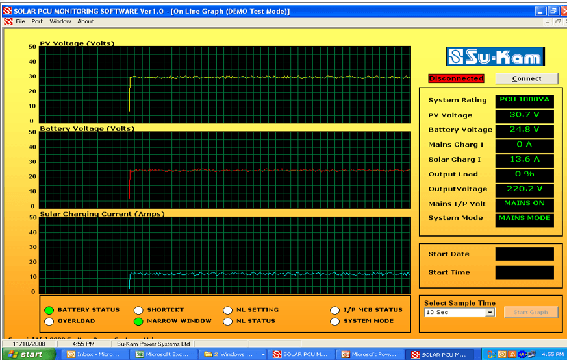
Task: Click the red Disconnected status indicator
Action: pyautogui.click(x=457, y=78)
